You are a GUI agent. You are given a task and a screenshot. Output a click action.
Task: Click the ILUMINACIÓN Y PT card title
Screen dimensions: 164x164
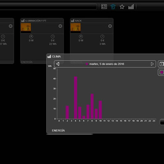(36, 21)
